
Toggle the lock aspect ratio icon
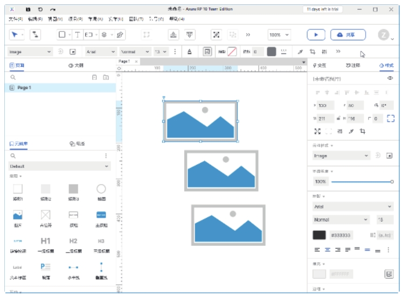coord(338,118)
